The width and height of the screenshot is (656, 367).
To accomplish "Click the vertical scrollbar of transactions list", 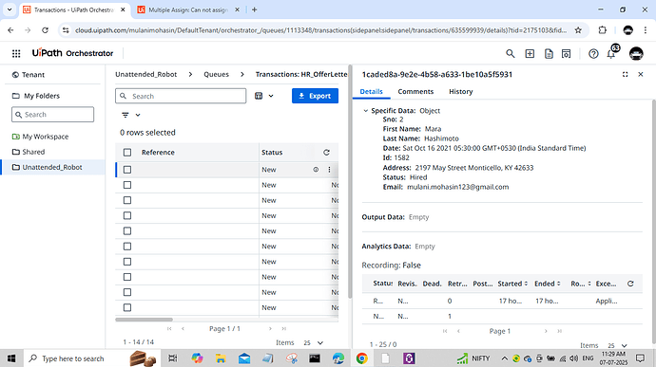I will point(350,182).
